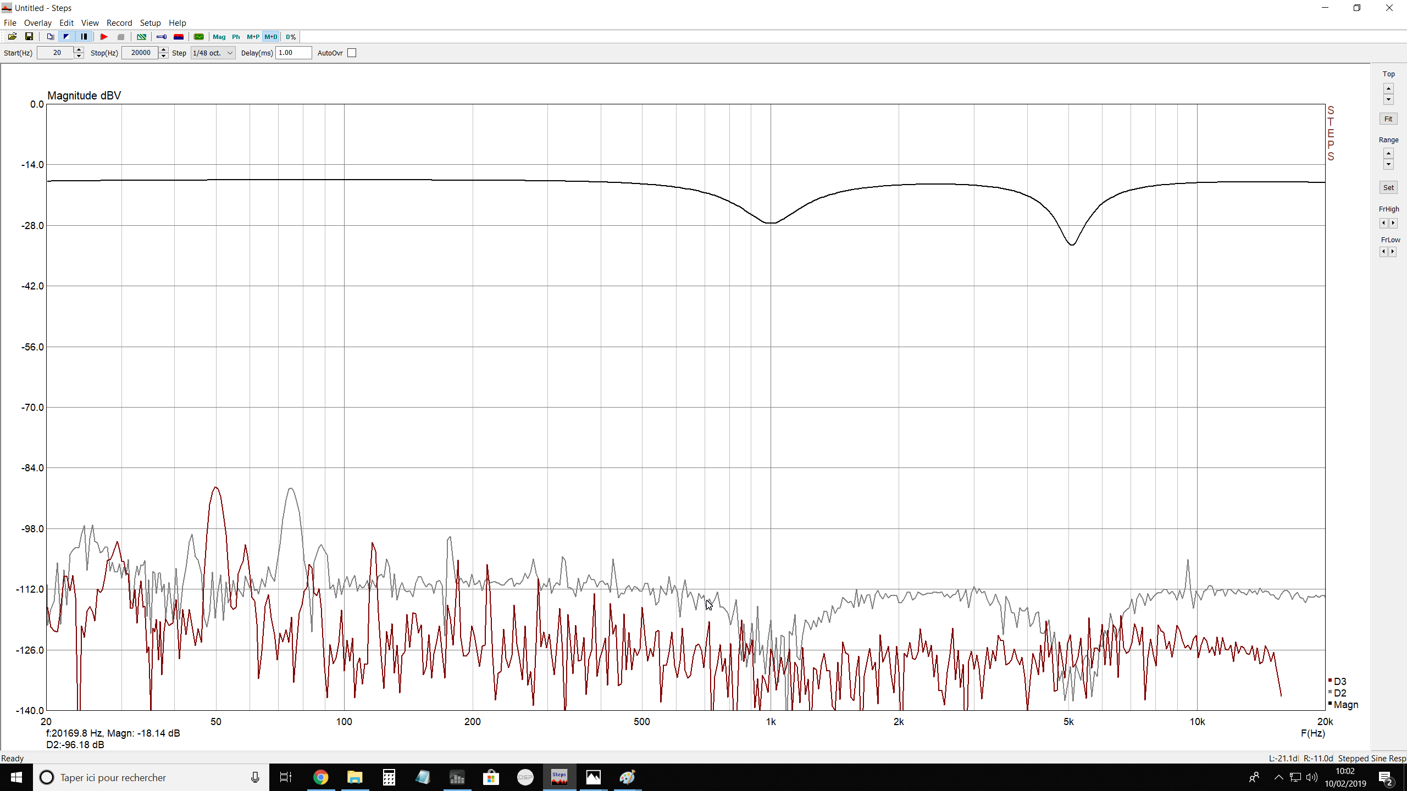Open the Help menu
The height and width of the screenshot is (791, 1407).
pyautogui.click(x=178, y=23)
